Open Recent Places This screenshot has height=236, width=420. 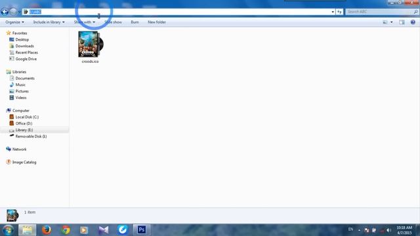[x=26, y=52]
